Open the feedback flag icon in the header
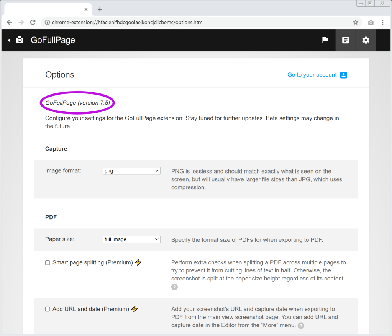 pos(325,40)
